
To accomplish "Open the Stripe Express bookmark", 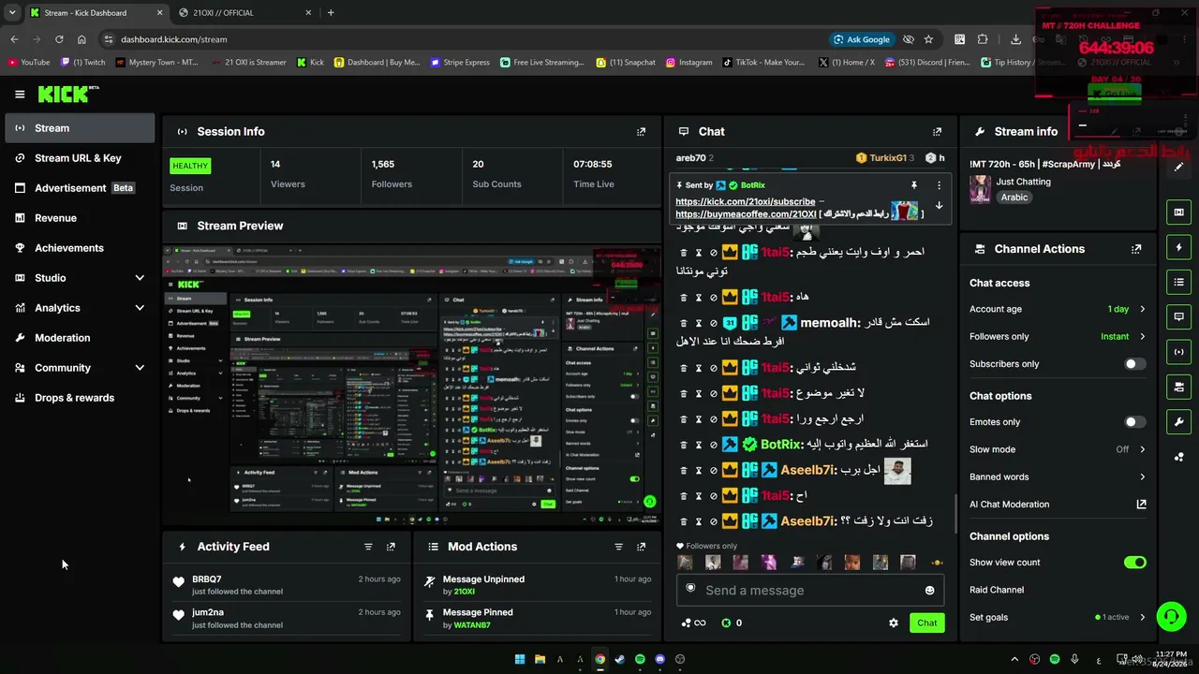I will [460, 63].
